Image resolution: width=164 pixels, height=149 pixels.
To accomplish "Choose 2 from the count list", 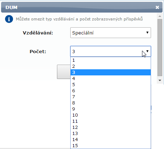I will click(111, 66).
